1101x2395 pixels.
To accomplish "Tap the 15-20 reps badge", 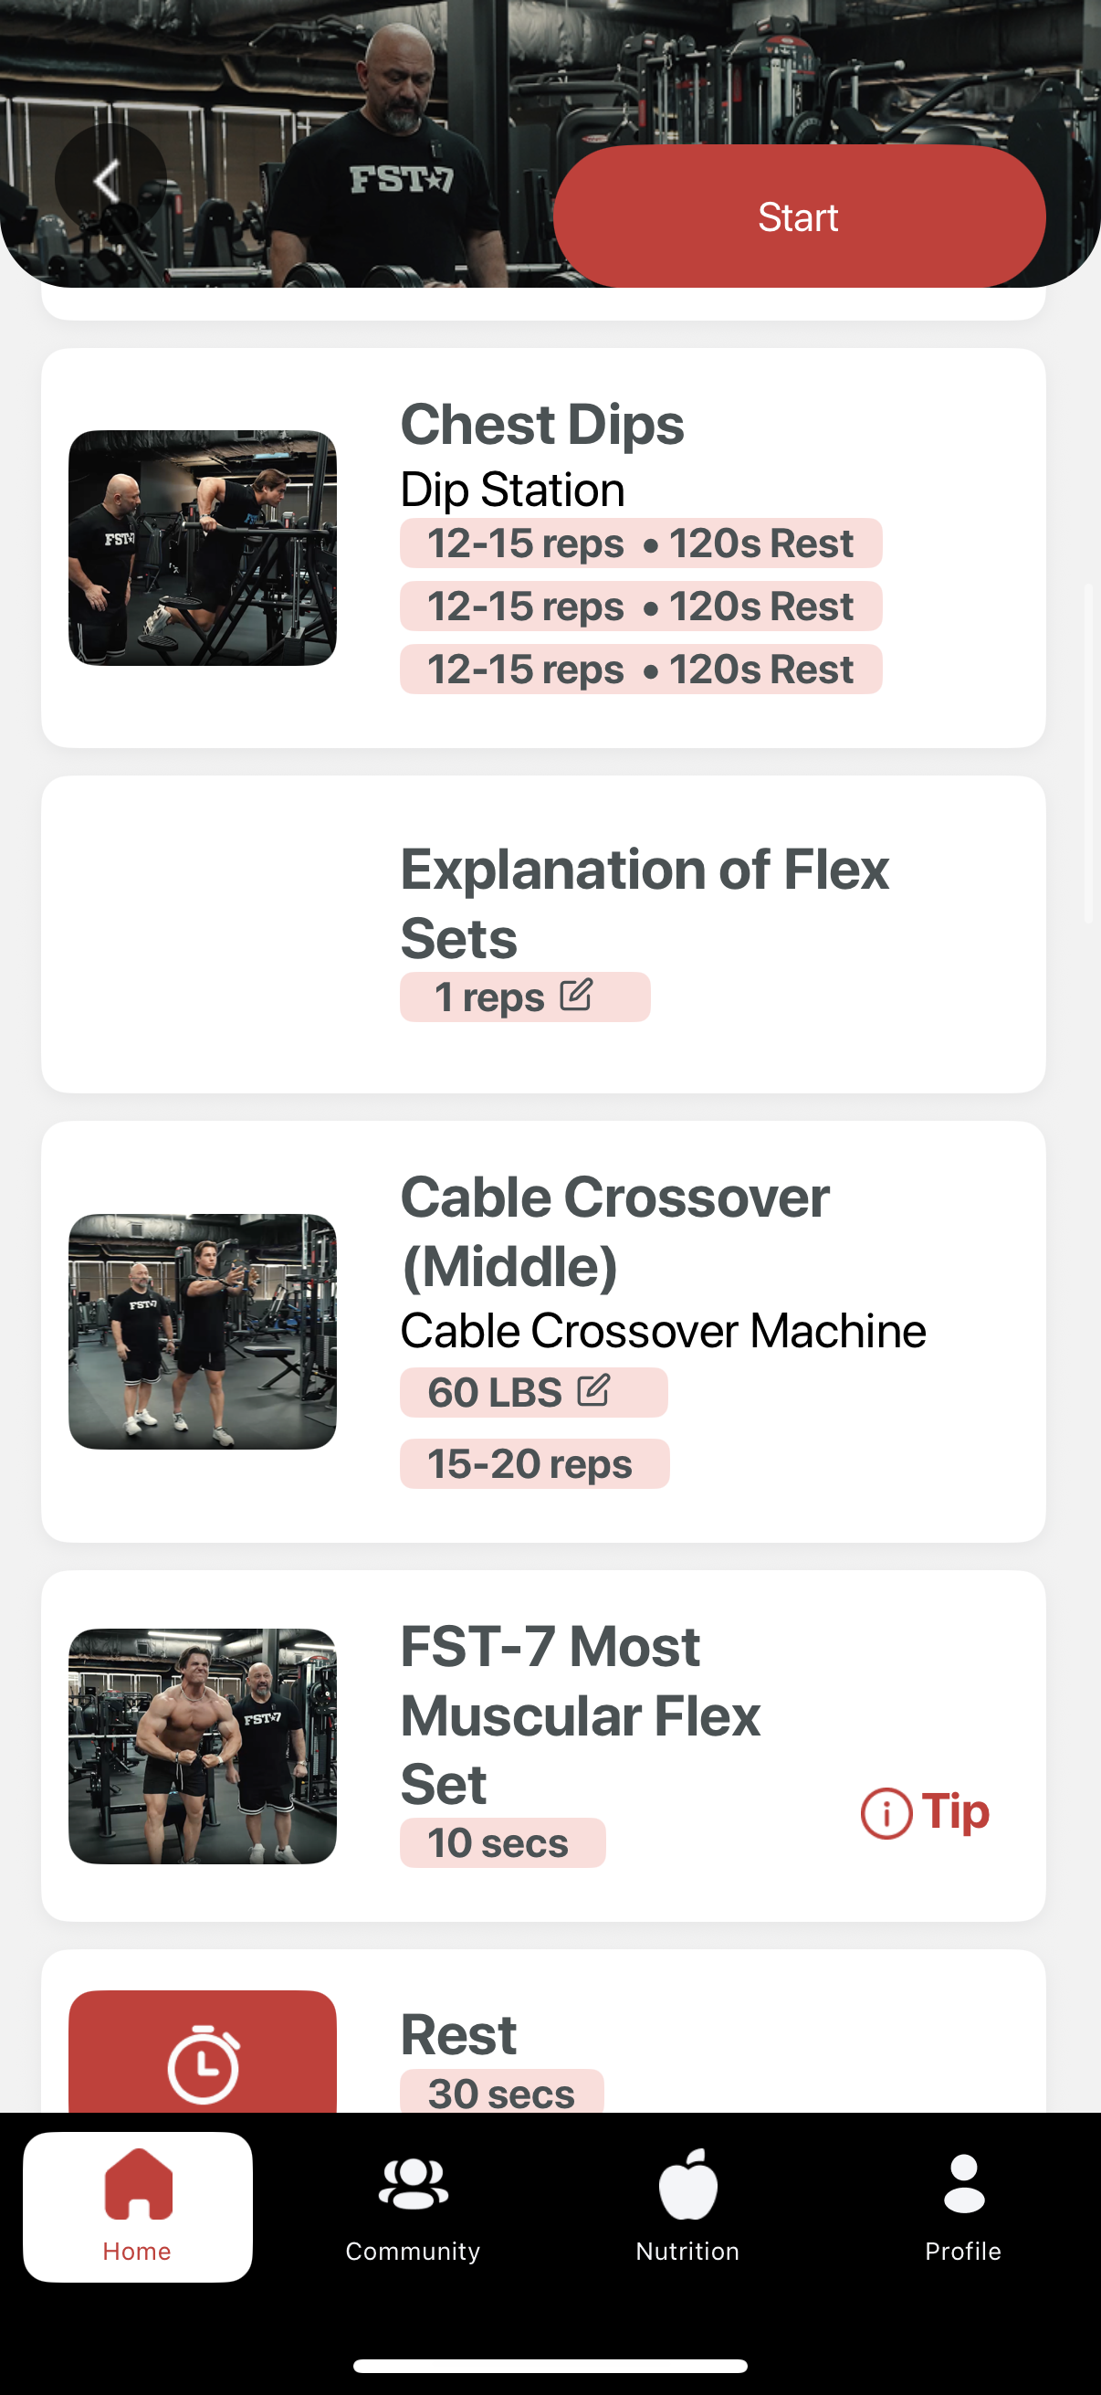I will pyautogui.click(x=533, y=1463).
